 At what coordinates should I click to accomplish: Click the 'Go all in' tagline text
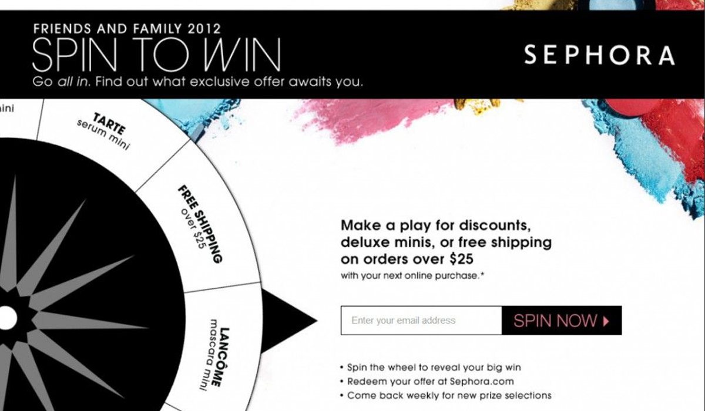(198, 82)
